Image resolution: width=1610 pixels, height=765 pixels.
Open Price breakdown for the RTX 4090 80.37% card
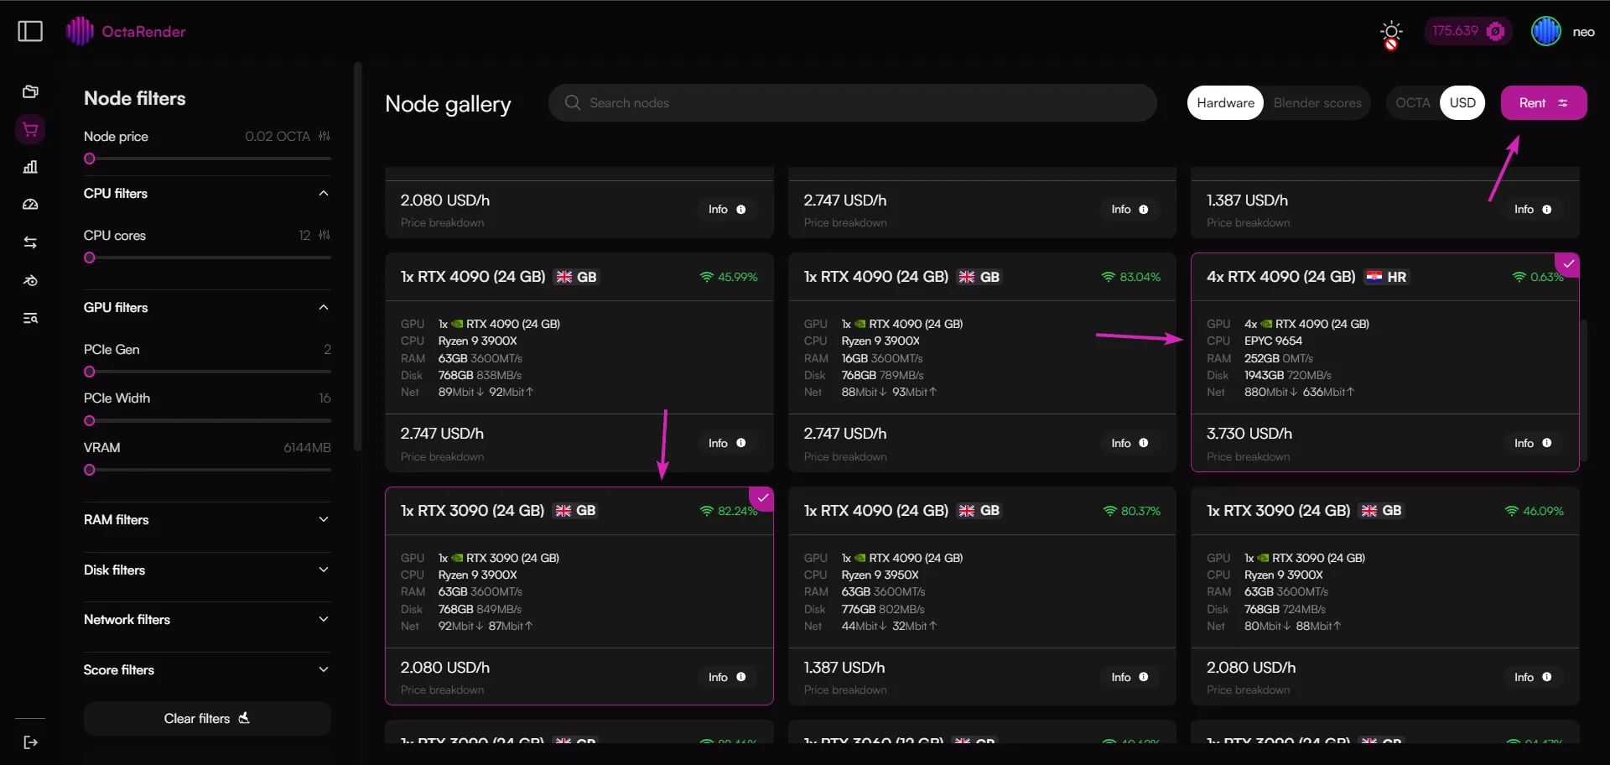pyautogui.click(x=845, y=690)
